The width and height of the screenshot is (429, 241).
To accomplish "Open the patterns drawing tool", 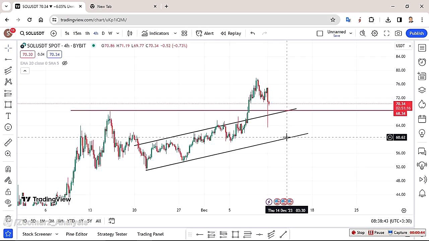I will pos(8,82).
